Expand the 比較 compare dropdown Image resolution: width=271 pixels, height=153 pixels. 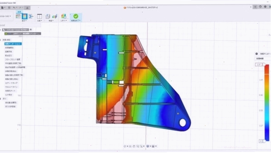click(x=40, y=21)
